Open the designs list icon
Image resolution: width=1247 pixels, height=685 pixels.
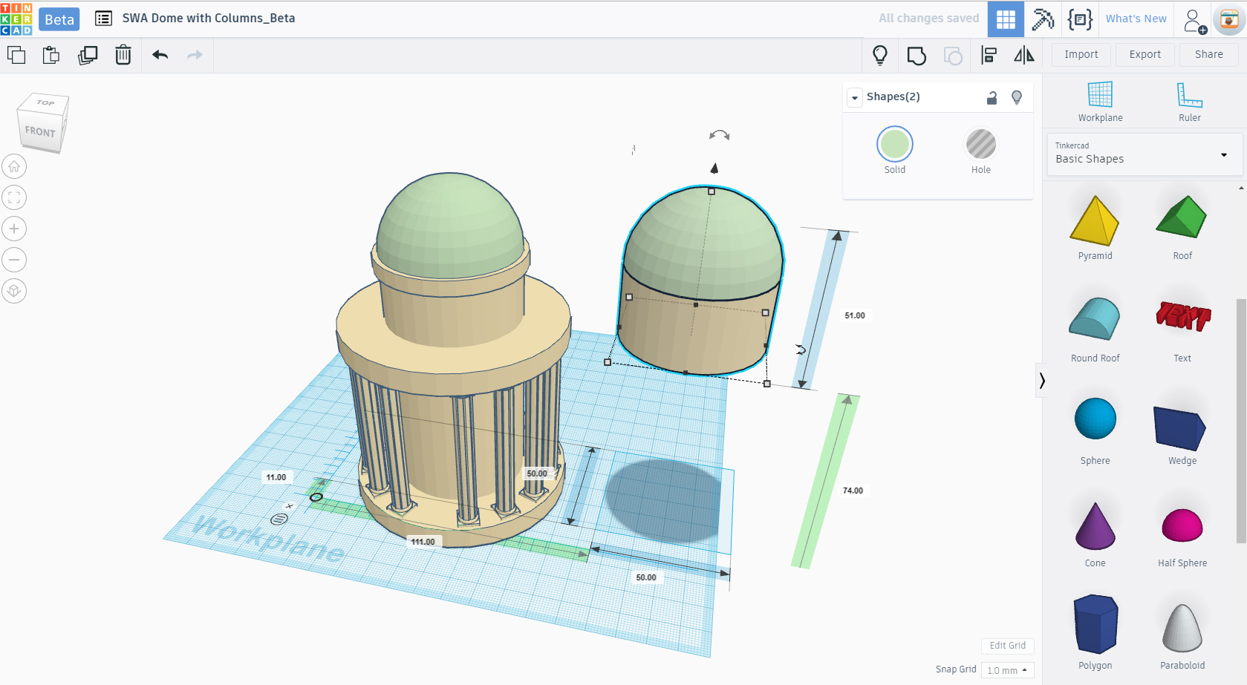tap(103, 19)
